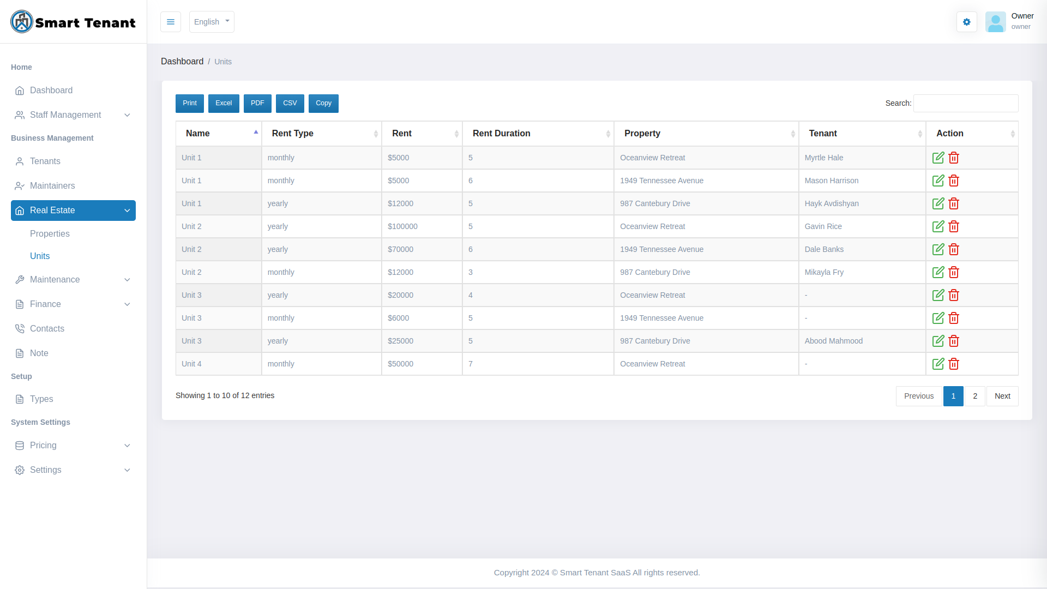Image resolution: width=1047 pixels, height=589 pixels.
Task: Select the Tenants icon in the sidebar
Action: [x=20, y=161]
